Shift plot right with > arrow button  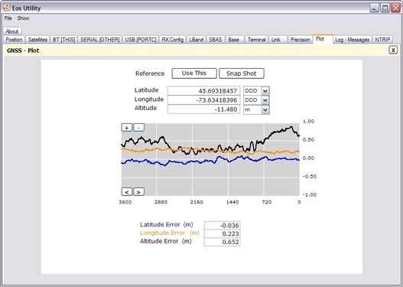[x=138, y=192]
